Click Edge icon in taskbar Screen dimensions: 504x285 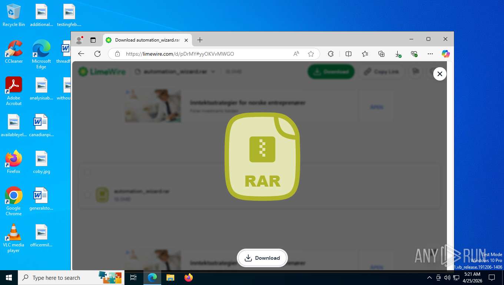pos(152,278)
